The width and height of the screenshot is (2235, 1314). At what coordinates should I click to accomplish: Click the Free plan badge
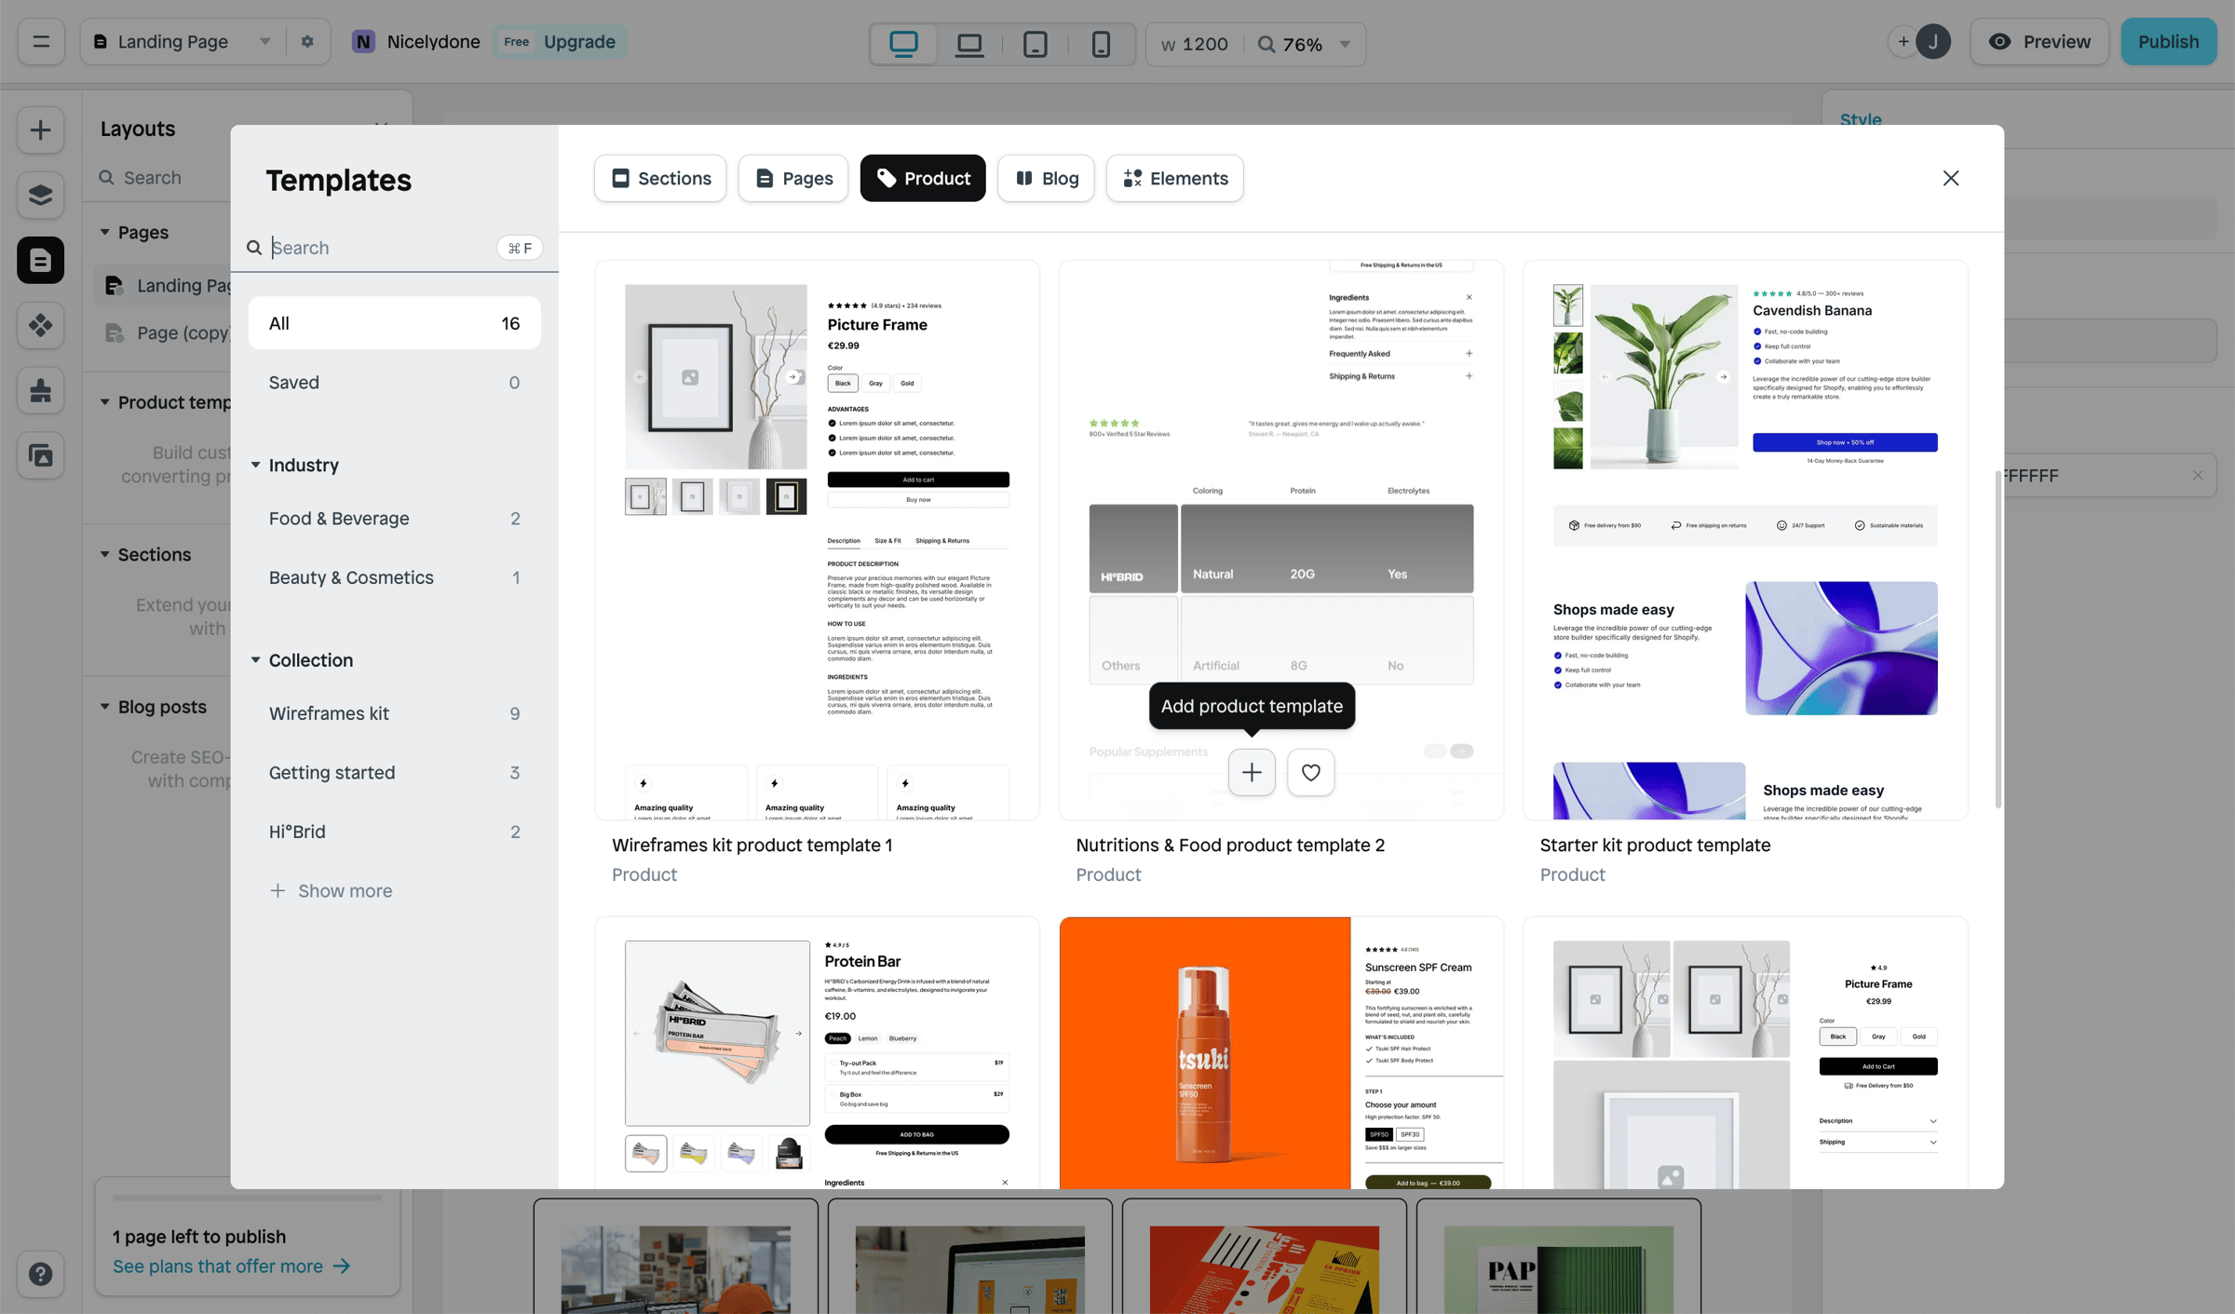(x=517, y=42)
